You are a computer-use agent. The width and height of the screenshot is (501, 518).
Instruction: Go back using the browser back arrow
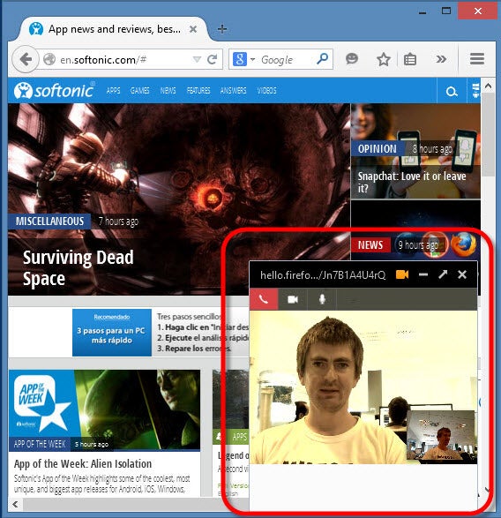pos(26,60)
